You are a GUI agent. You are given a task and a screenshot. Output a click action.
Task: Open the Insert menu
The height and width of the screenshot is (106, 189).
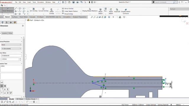(29, 2)
